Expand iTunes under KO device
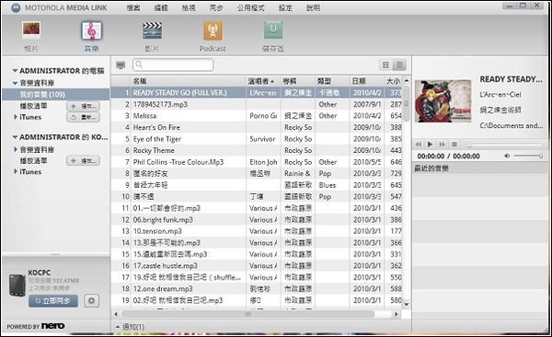 [16, 171]
